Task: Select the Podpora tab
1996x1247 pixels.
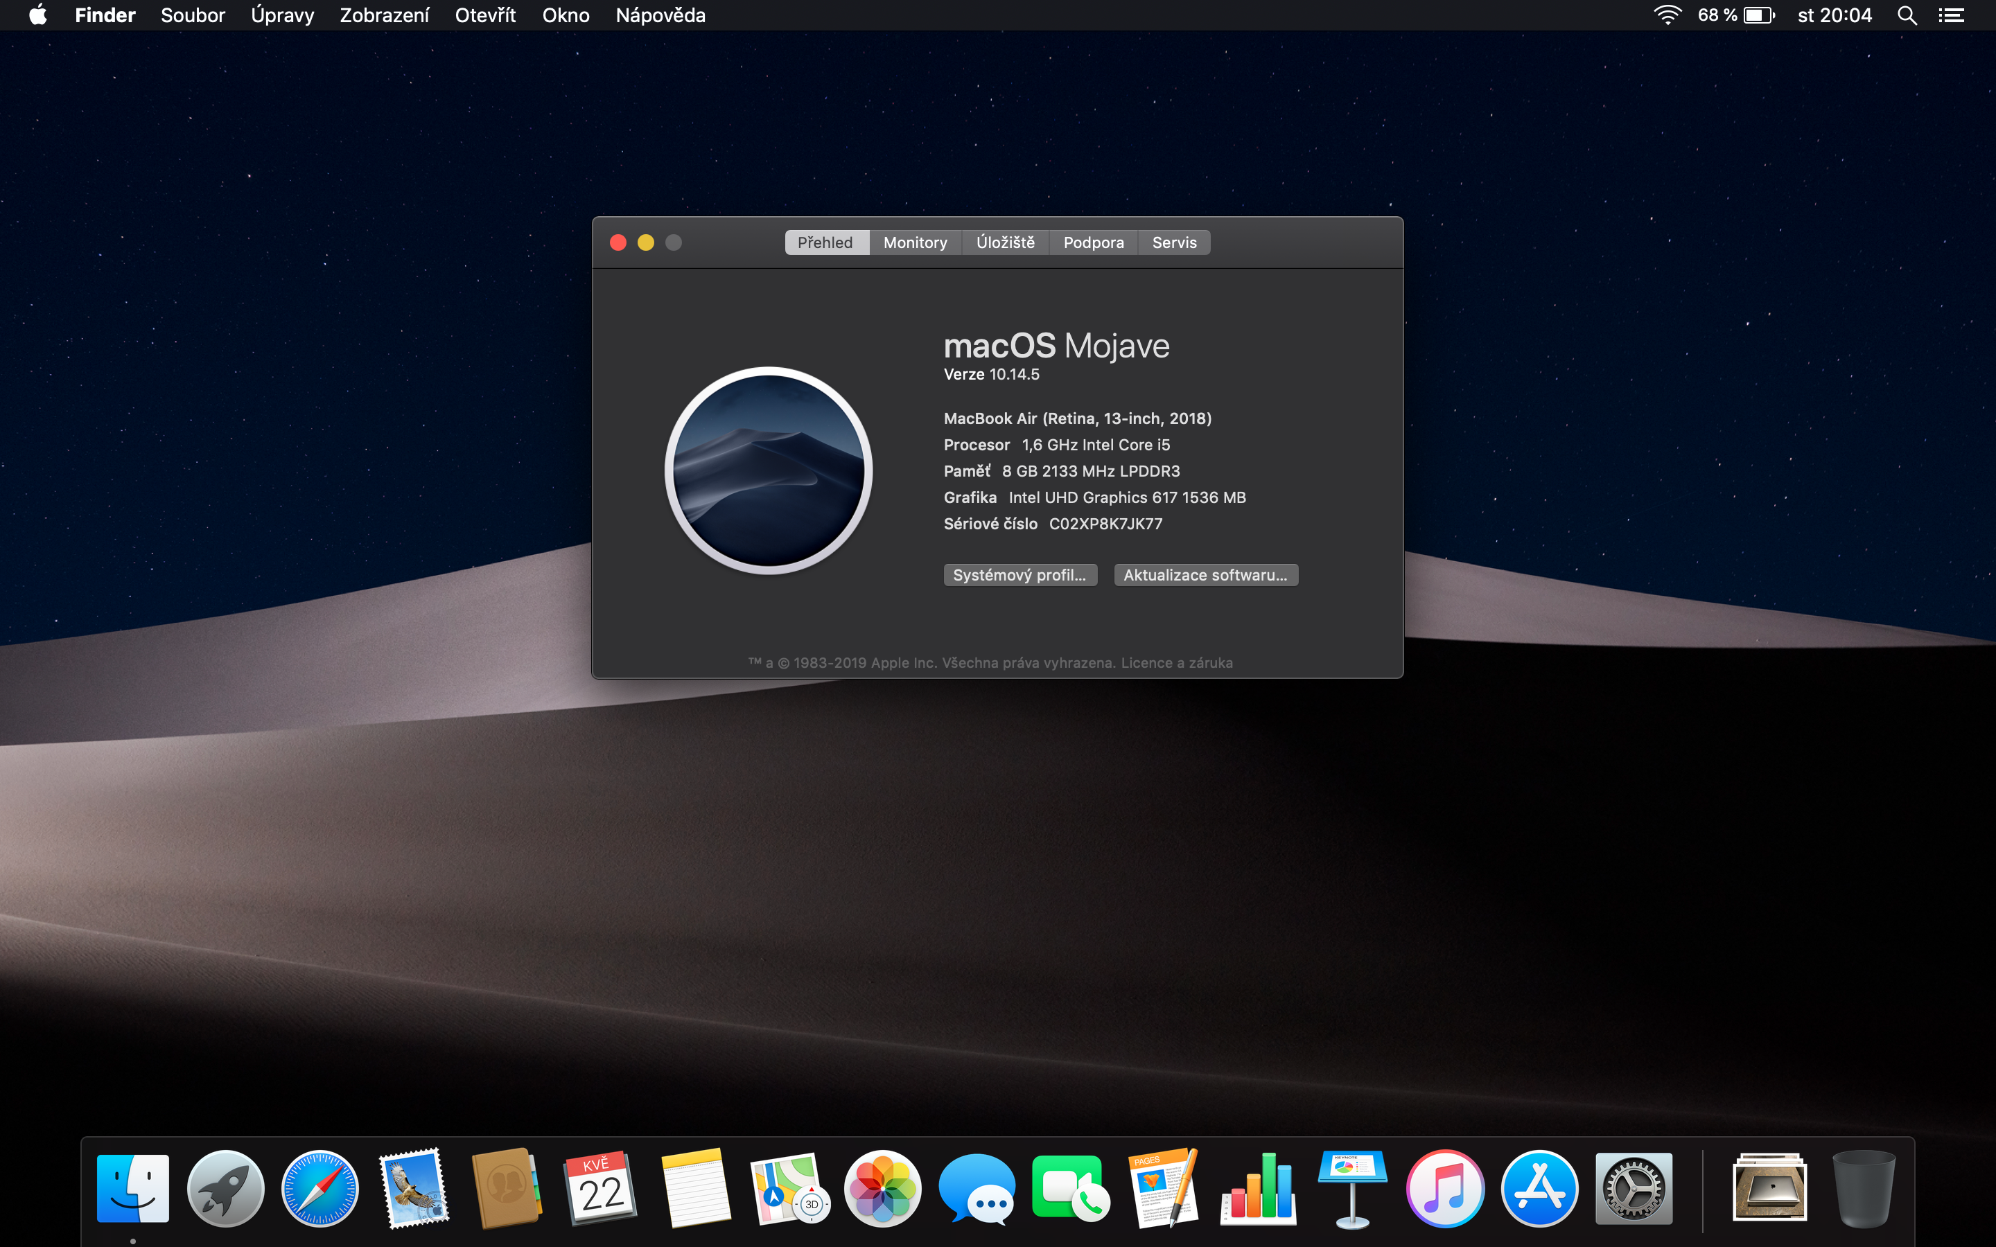Action: 1093,242
